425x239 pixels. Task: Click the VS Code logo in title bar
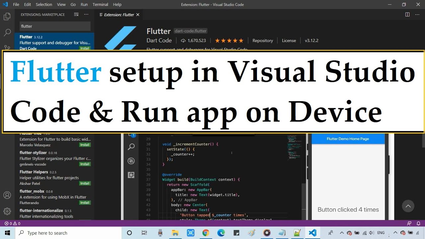tap(5, 4)
